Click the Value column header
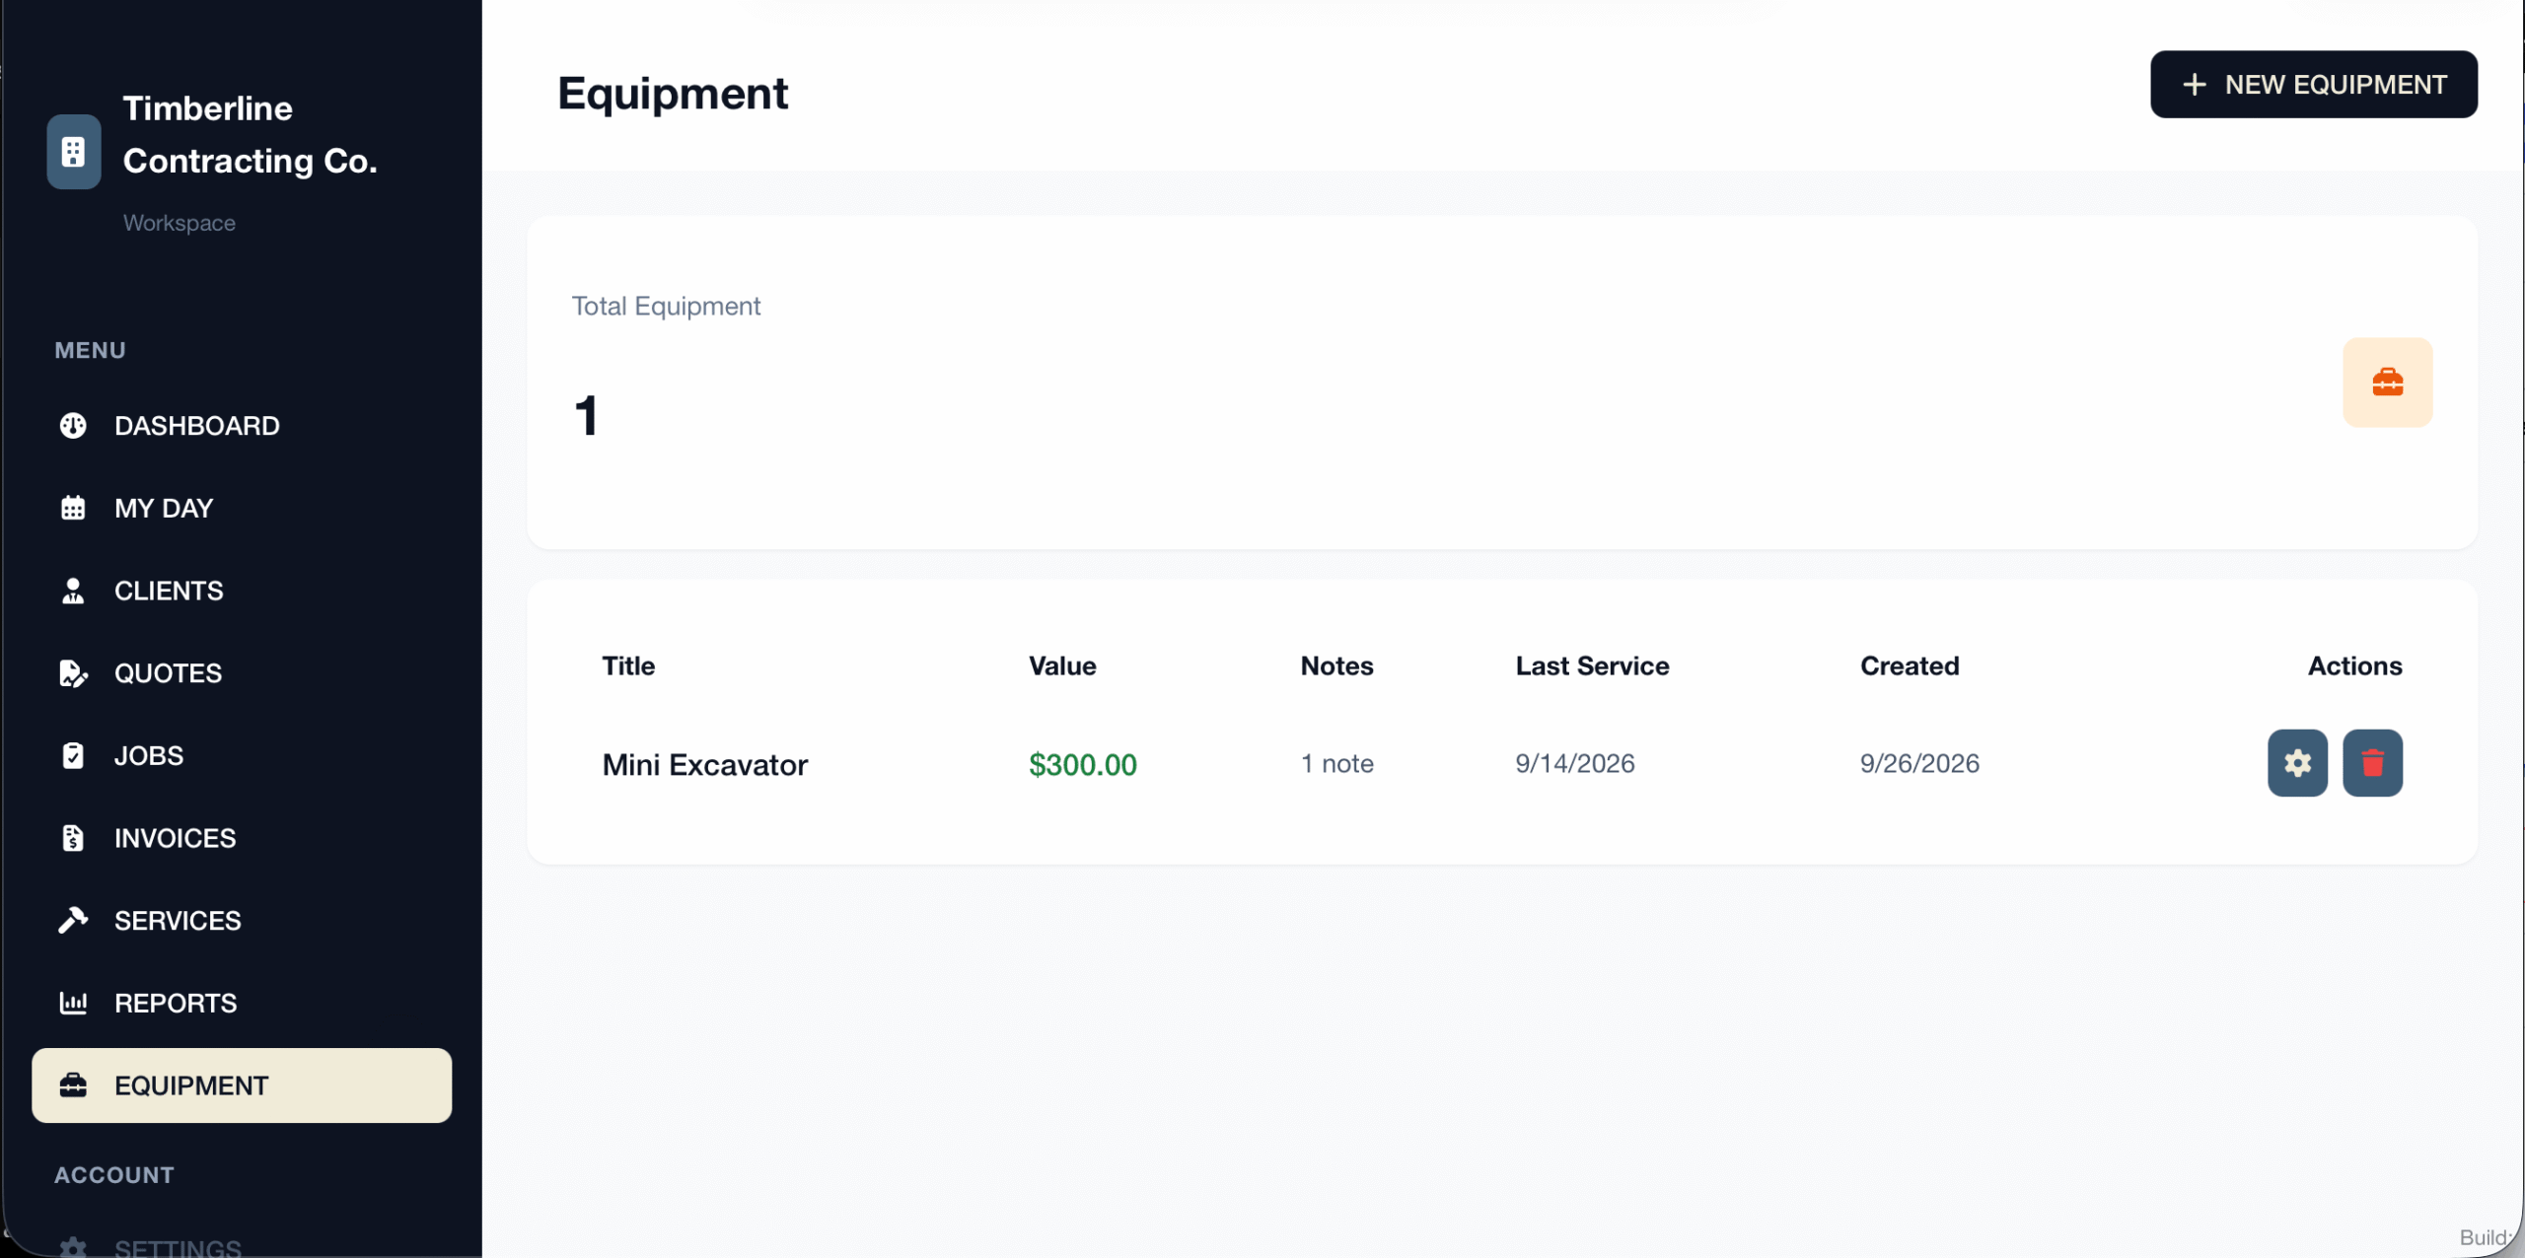 (x=1062, y=666)
